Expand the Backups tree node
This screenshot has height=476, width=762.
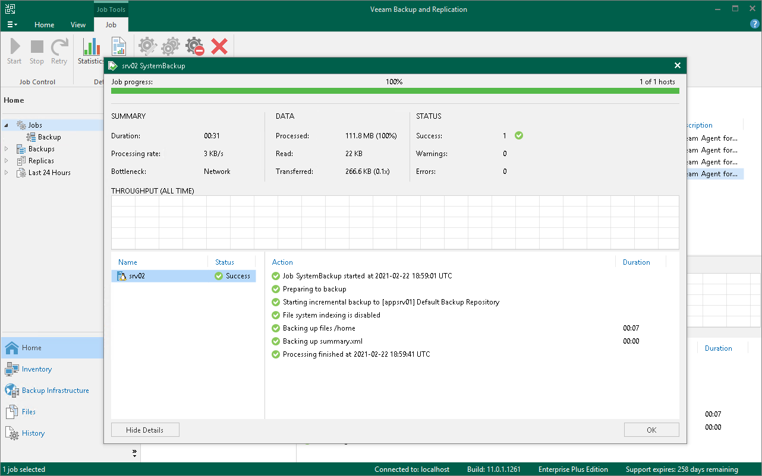(7, 149)
